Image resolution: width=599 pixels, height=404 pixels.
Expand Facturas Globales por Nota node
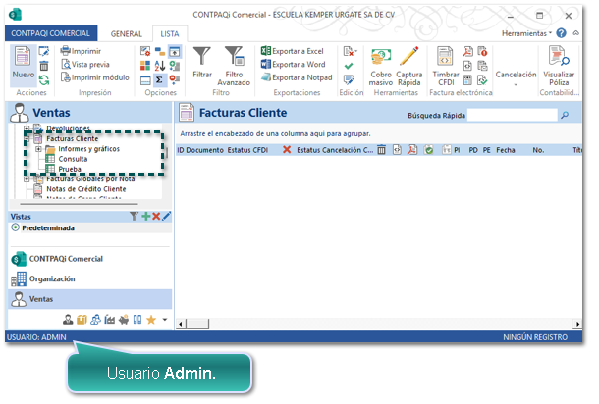(x=27, y=178)
